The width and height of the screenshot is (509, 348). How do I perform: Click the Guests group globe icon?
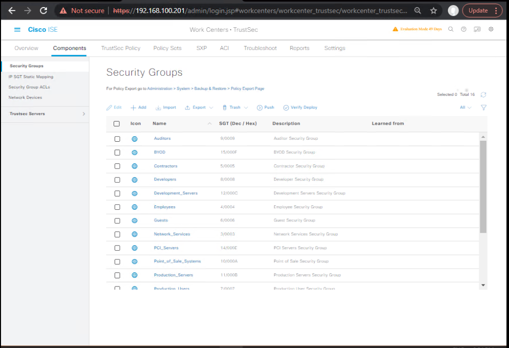(x=134, y=220)
